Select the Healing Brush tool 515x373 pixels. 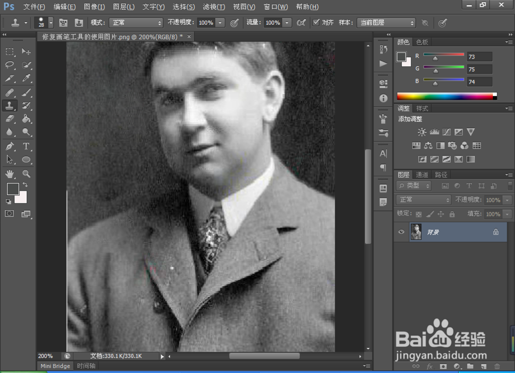[x=9, y=92]
